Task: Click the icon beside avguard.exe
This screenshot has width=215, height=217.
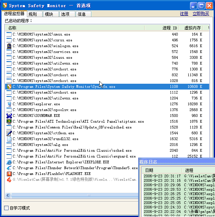Action: [9, 157]
